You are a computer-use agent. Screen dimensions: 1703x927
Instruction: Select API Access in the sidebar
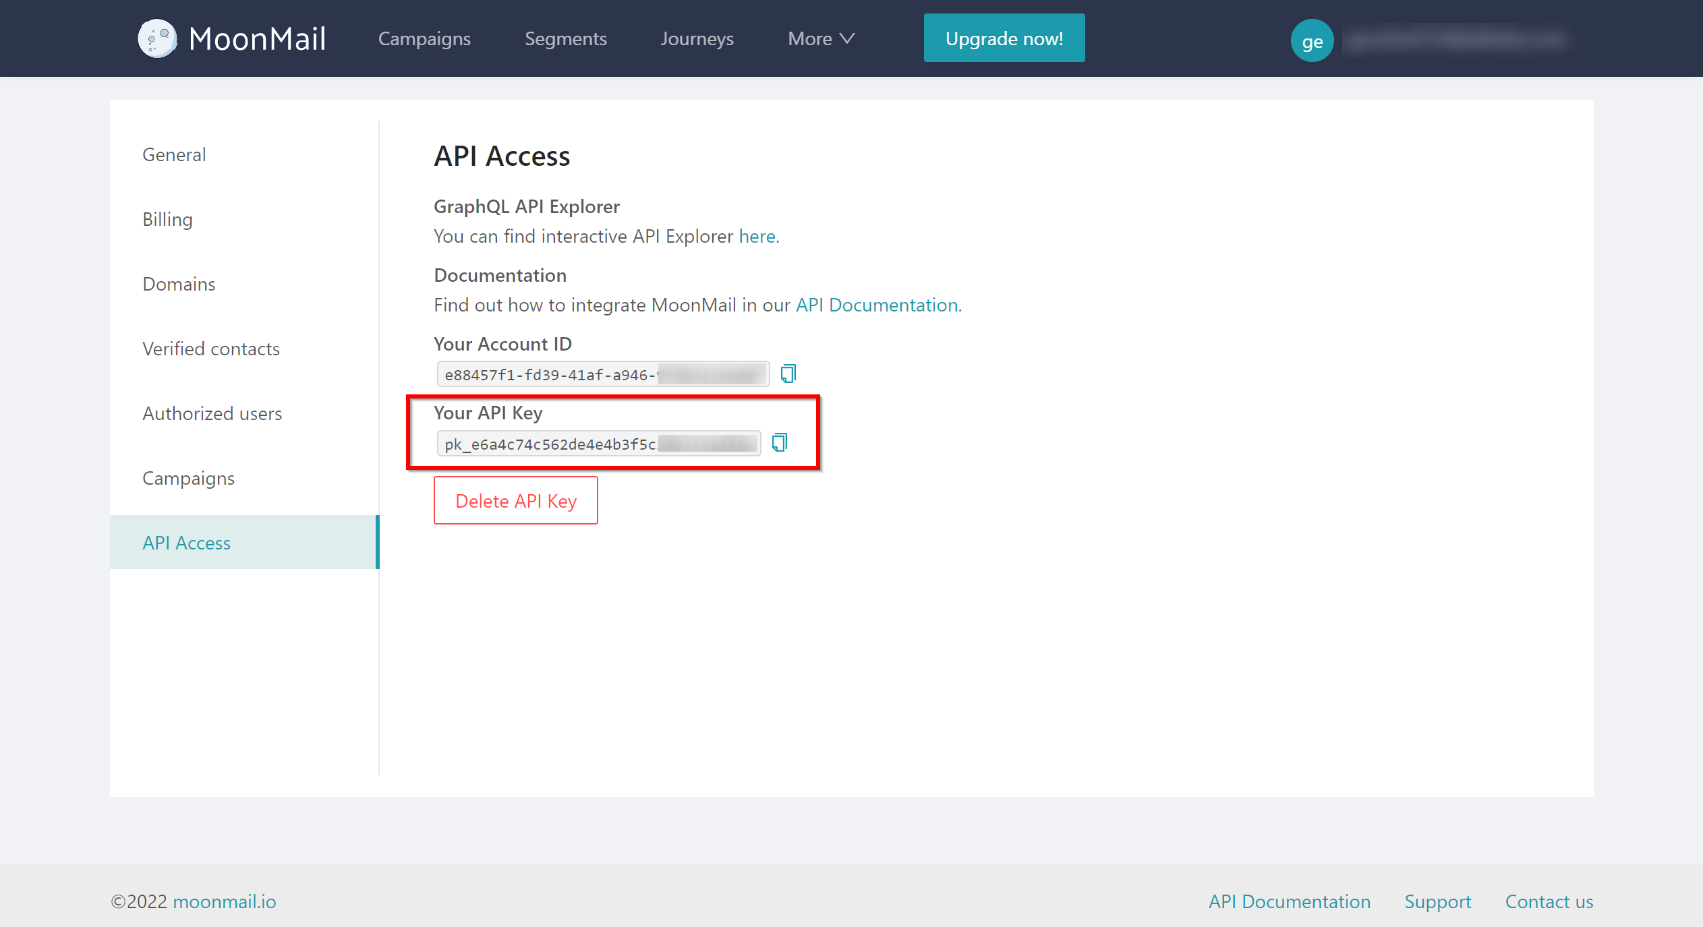[x=243, y=542]
